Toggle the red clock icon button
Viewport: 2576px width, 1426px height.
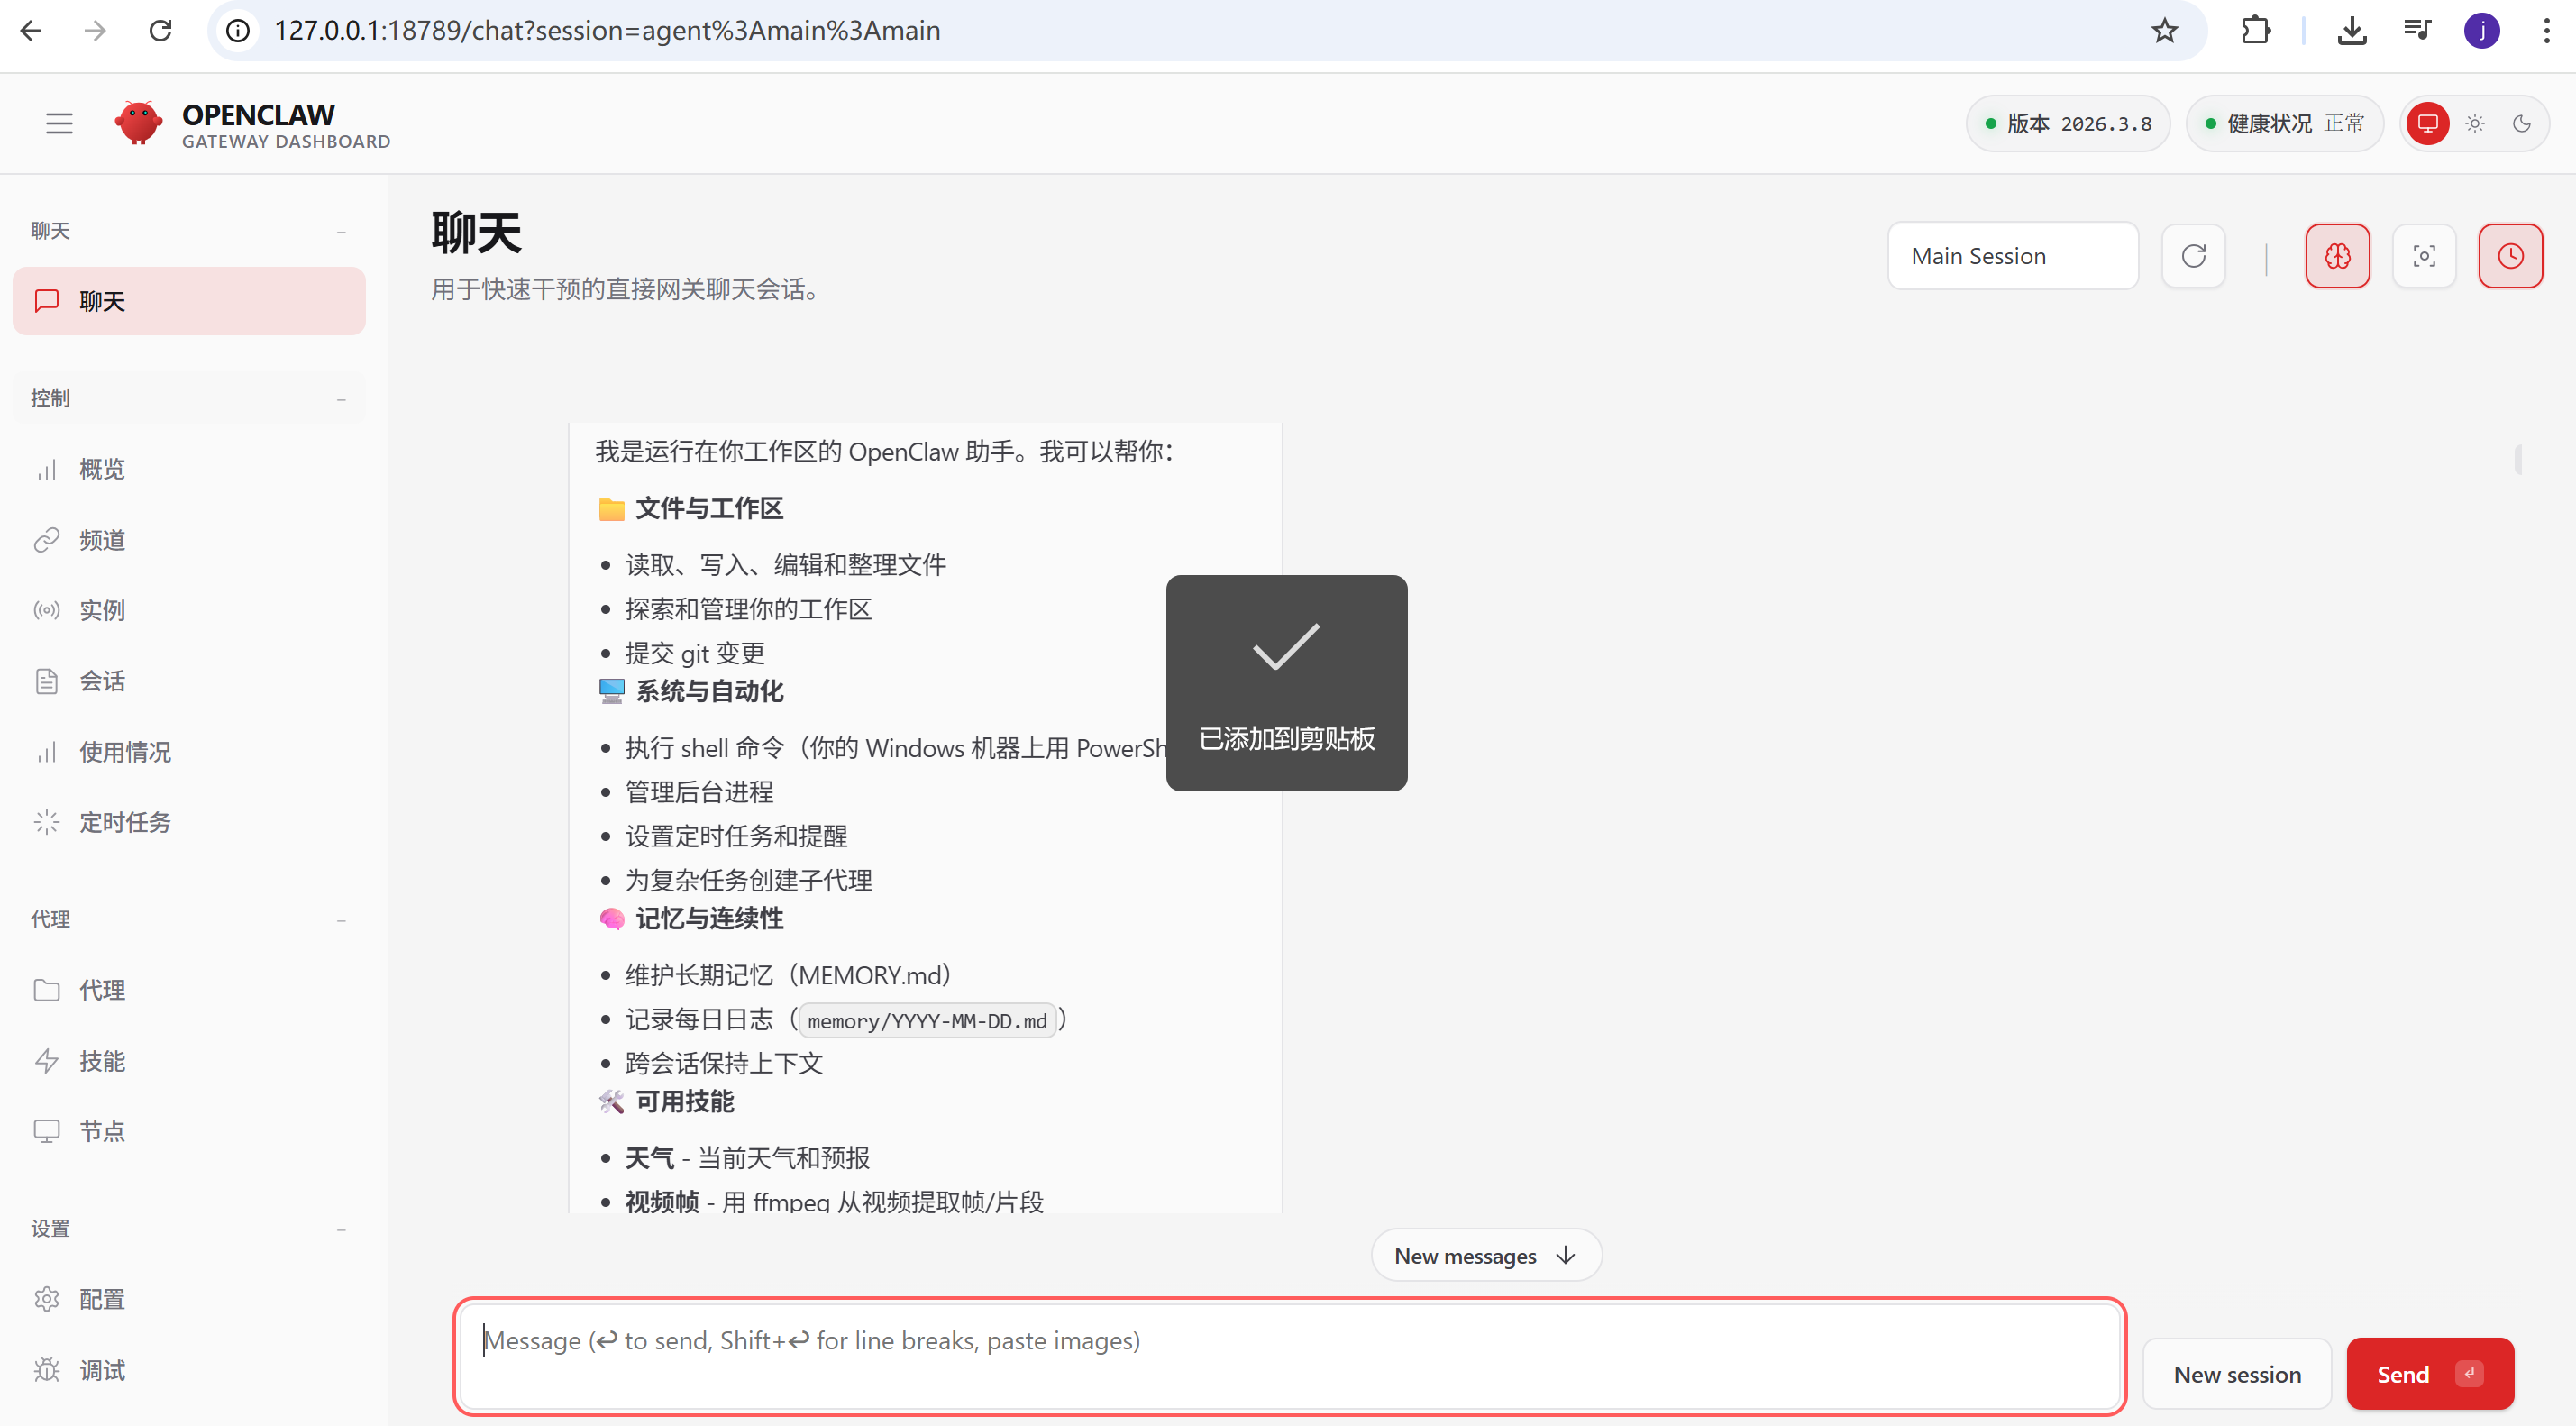click(2510, 256)
